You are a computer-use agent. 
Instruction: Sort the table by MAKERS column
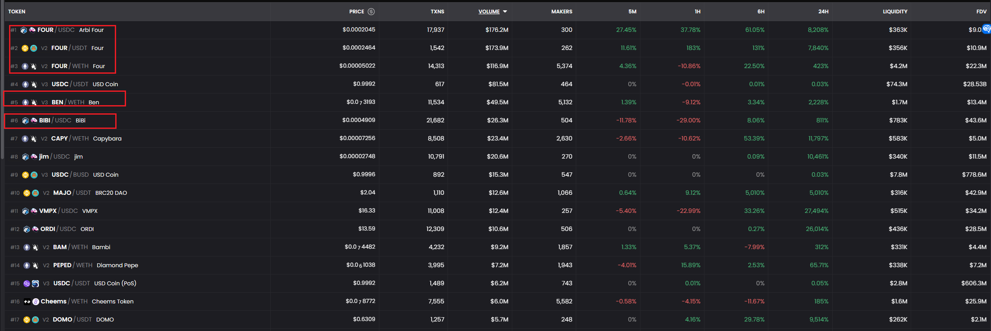point(561,12)
